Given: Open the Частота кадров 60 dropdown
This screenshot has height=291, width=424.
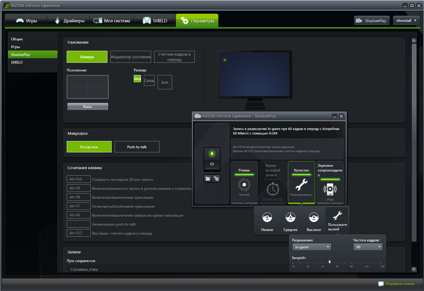Looking at the screenshot, I should 368,247.
